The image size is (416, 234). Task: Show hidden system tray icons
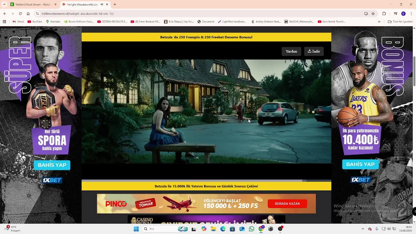363,229
